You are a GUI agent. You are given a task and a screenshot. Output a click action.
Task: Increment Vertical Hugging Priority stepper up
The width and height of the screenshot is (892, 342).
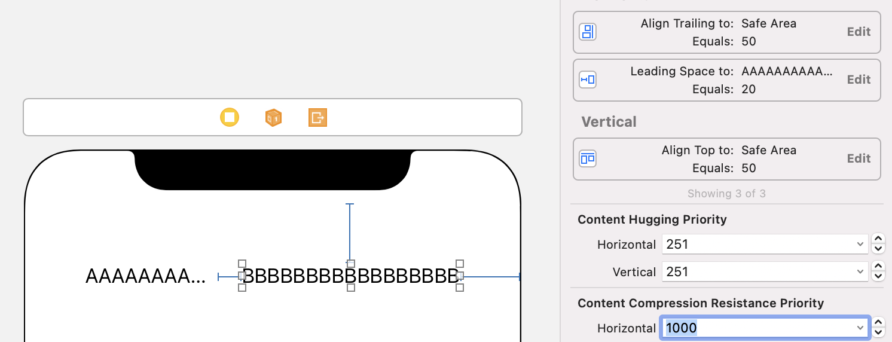click(878, 267)
